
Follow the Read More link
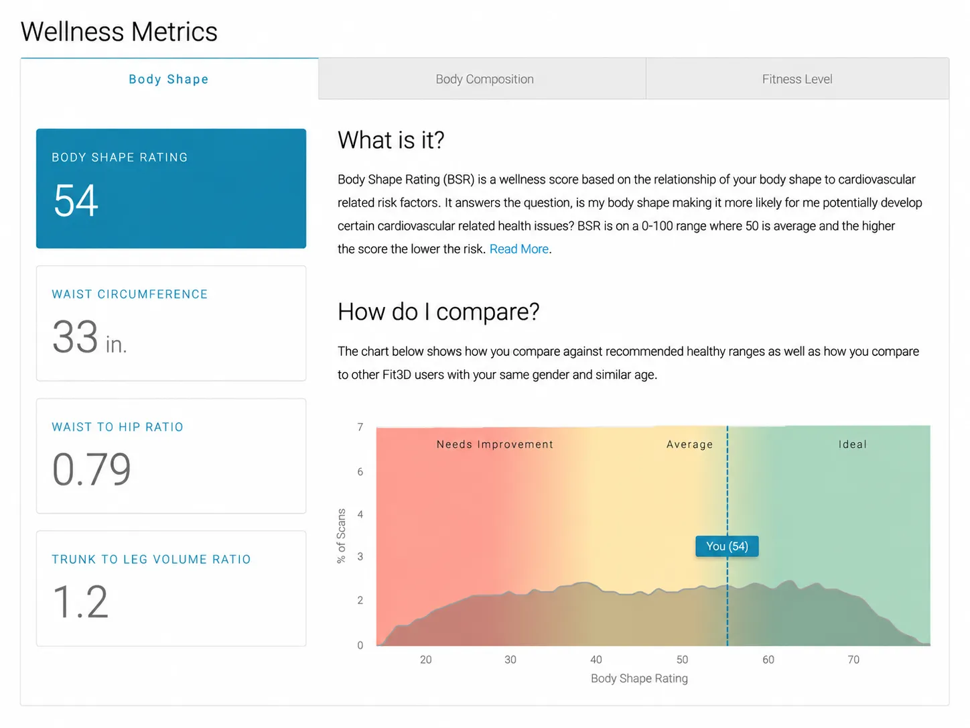pos(519,249)
